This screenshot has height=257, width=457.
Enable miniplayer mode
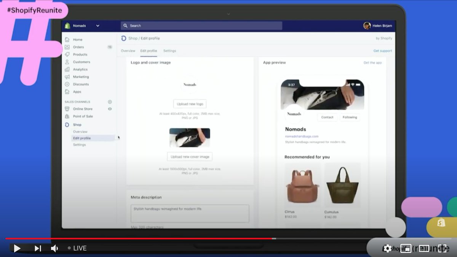coord(406,248)
